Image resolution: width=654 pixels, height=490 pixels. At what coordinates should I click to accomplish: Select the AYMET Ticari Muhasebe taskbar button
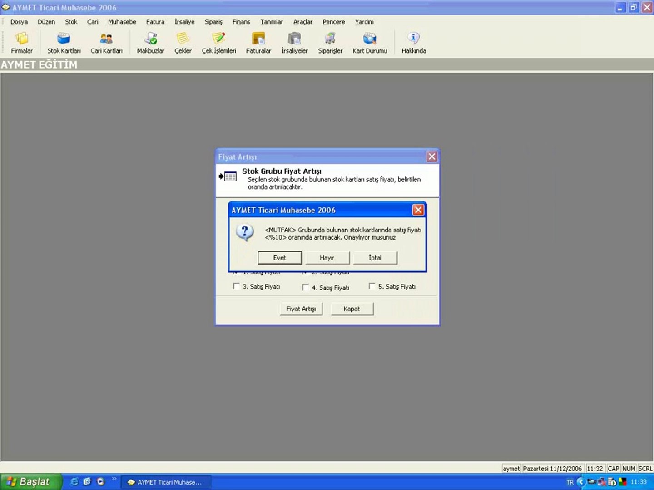[165, 482]
